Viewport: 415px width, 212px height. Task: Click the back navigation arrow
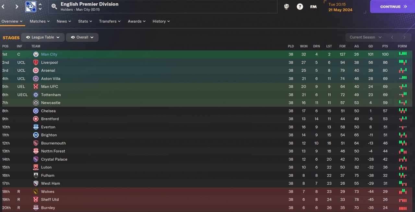(3, 6)
